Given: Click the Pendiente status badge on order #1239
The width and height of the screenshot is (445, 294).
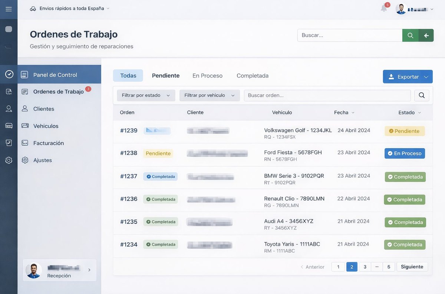Looking at the screenshot, I should coord(405,131).
